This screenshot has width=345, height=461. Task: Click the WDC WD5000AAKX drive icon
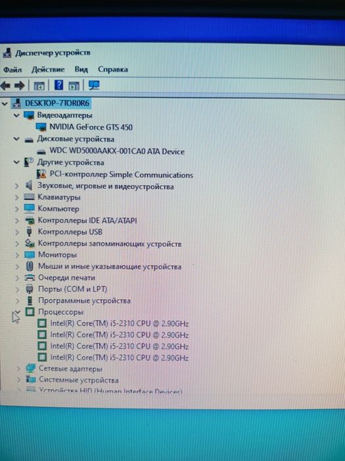coord(41,152)
